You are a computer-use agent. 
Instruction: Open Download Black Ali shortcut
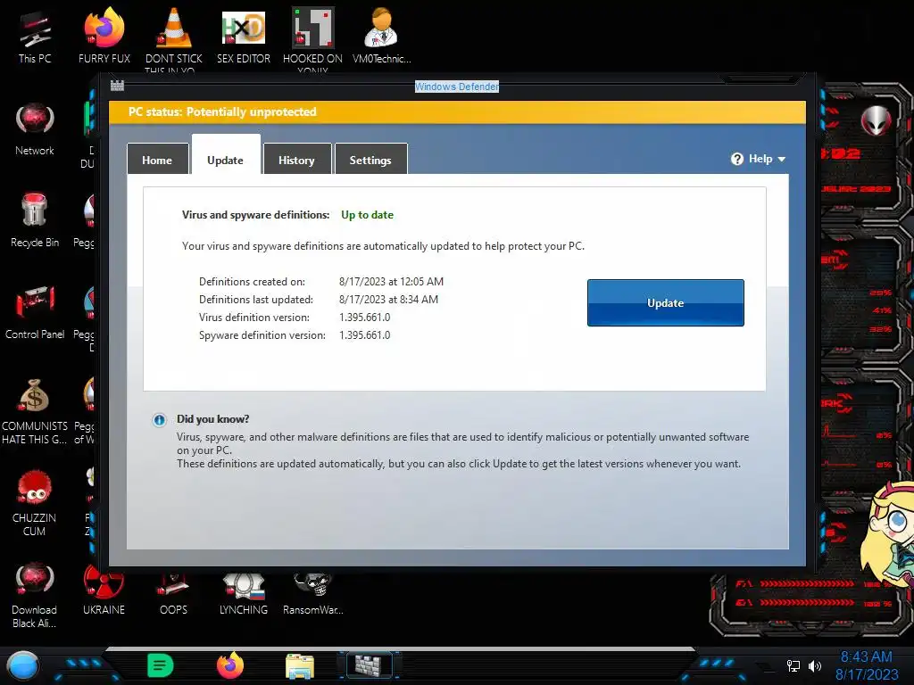tap(35, 595)
